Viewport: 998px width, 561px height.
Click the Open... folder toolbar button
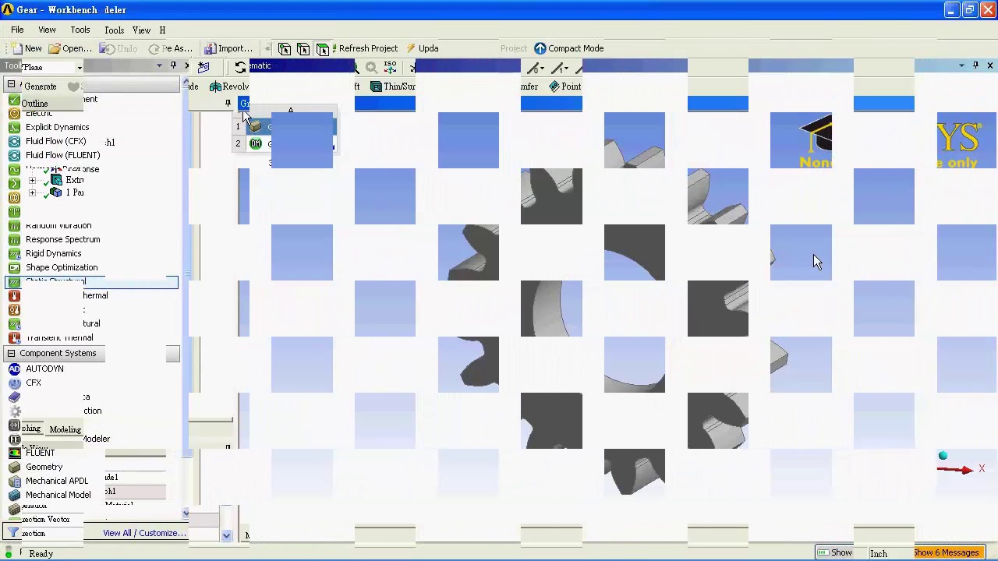click(69, 48)
